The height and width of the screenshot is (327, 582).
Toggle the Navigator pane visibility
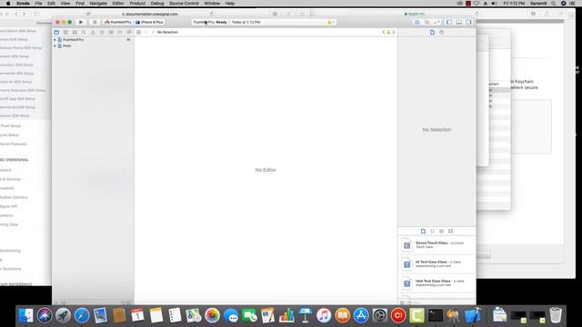449,22
